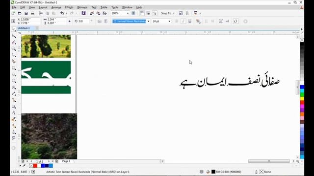Undo the last action
The image size is (314, 176).
(62, 13)
